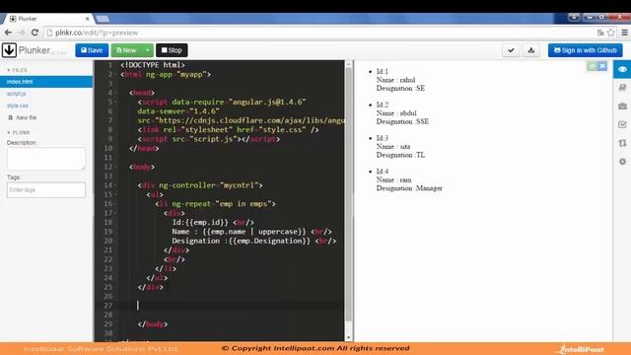Stop the live preview

(x=172, y=50)
